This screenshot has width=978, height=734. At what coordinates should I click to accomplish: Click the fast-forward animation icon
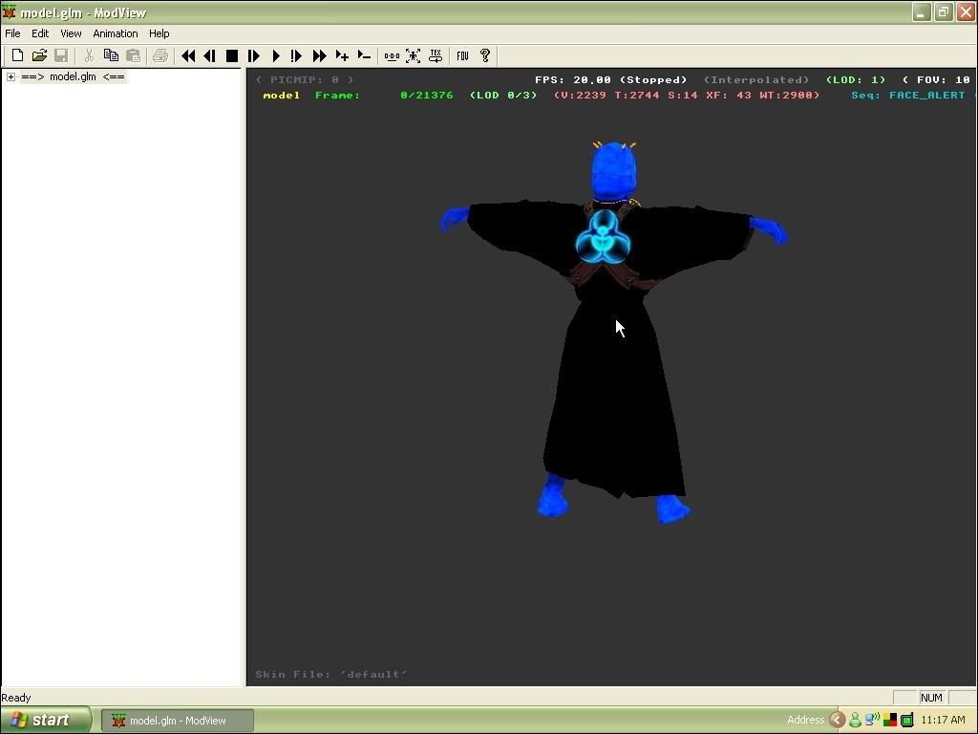tap(320, 56)
